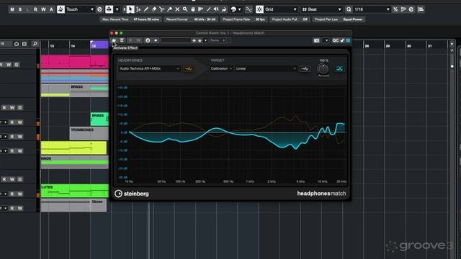Image resolution: width=461 pixels, height=259 pixels.
Task: Select the green BRASS clip
Action: (99, 119)
